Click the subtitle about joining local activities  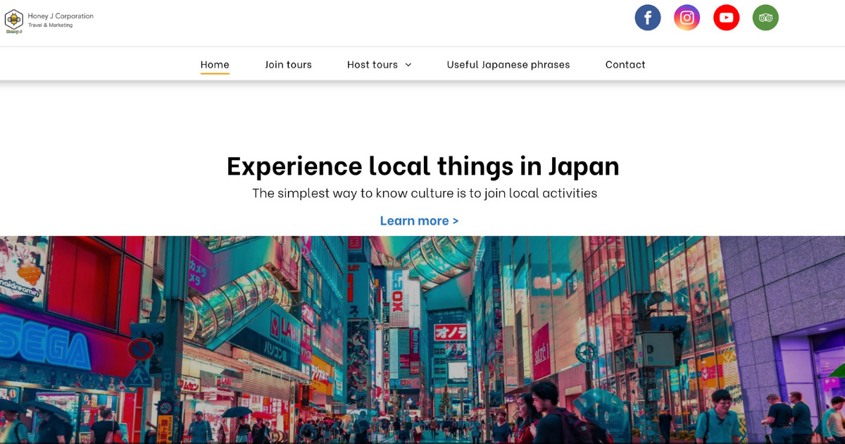[x=425, y=193]
